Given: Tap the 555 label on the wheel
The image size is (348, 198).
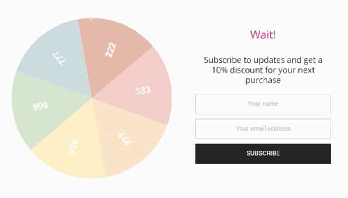Looking at the screenshot, I should click(x=73, y=148).
